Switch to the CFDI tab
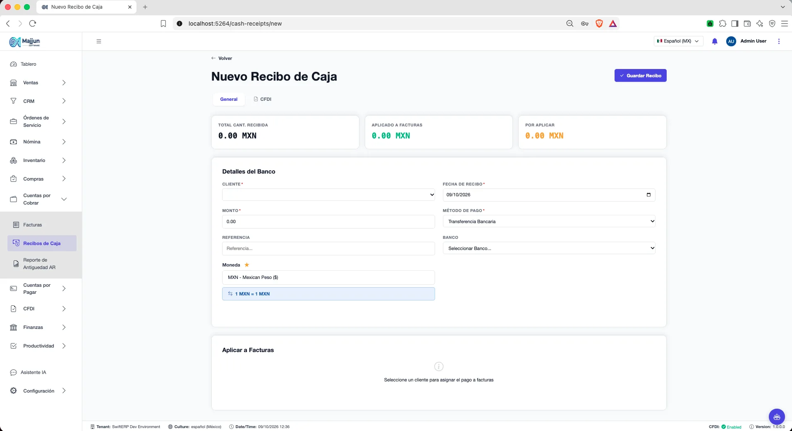The height and width of the screenshot is (431, 792). click(263, 99)
